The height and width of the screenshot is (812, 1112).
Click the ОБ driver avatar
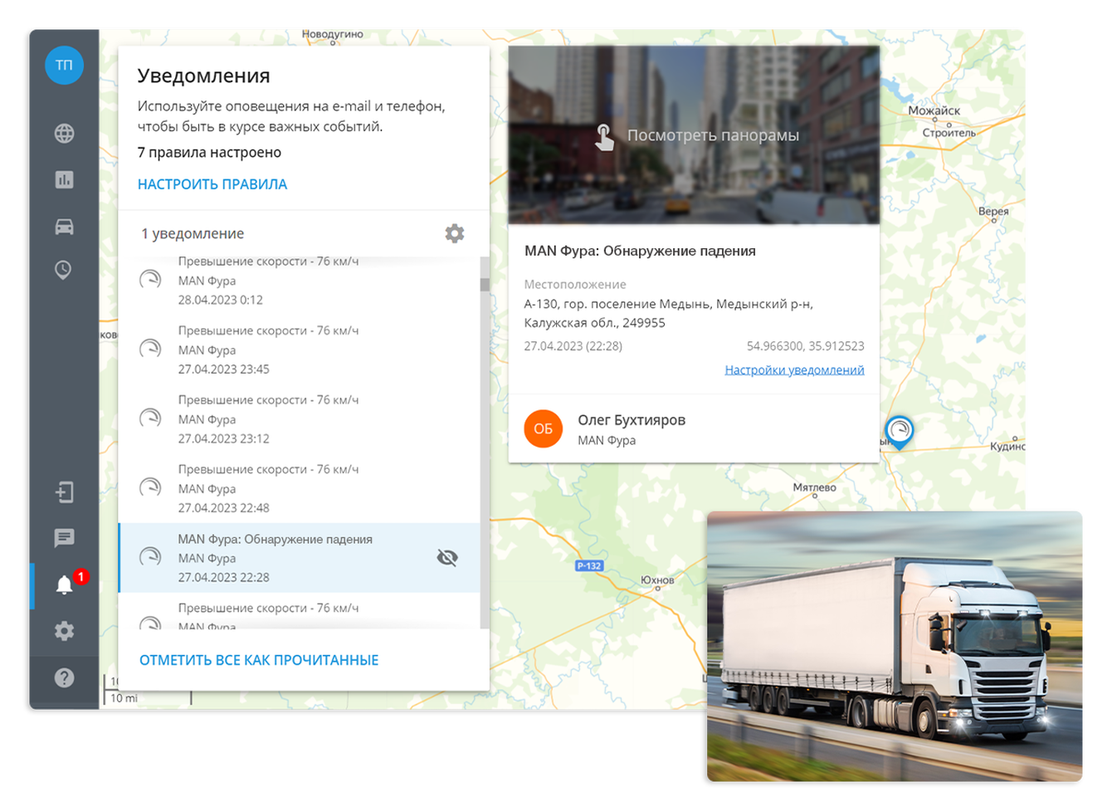point(543,428)
